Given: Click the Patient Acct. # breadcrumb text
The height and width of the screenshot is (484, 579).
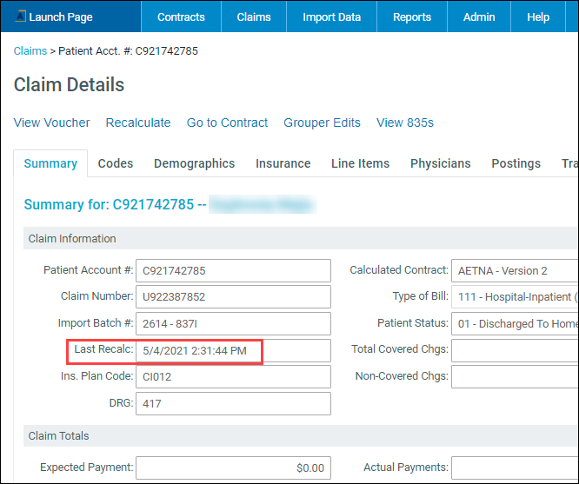Looking at the screenshot, I should [x=128, y=51].
